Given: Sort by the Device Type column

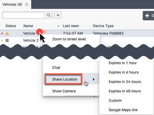Looking at the screenshot, I should pyautogui.click(x=103, y=26).
